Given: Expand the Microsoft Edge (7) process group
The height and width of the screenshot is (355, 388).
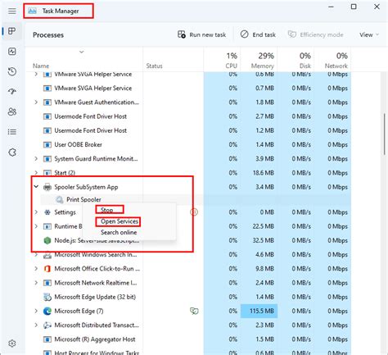Looking at the screenshot, I should 36,311.
